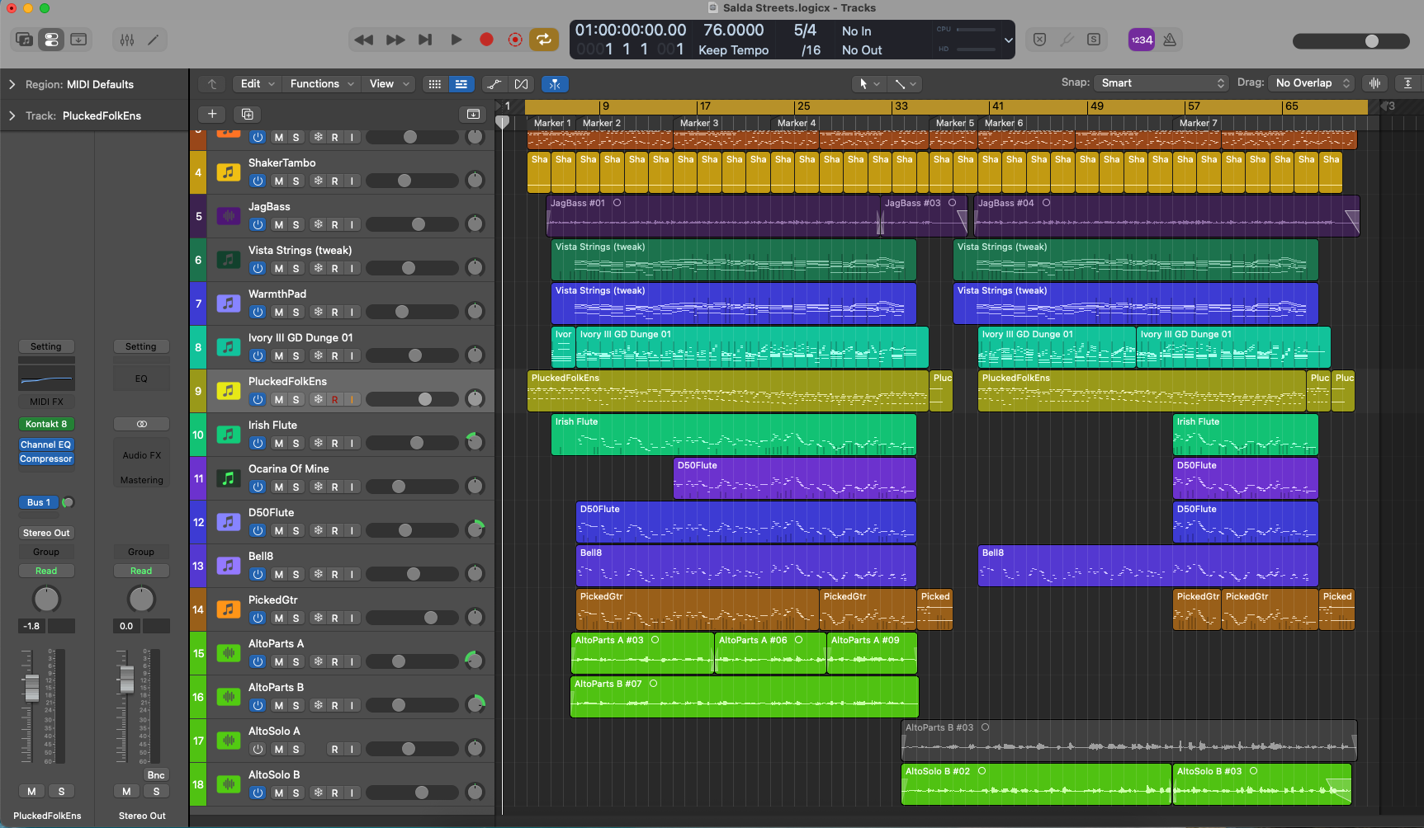Click the metronome icon
The height and width of the screenshot is (828, 1424).
[x=1170, y=40]
